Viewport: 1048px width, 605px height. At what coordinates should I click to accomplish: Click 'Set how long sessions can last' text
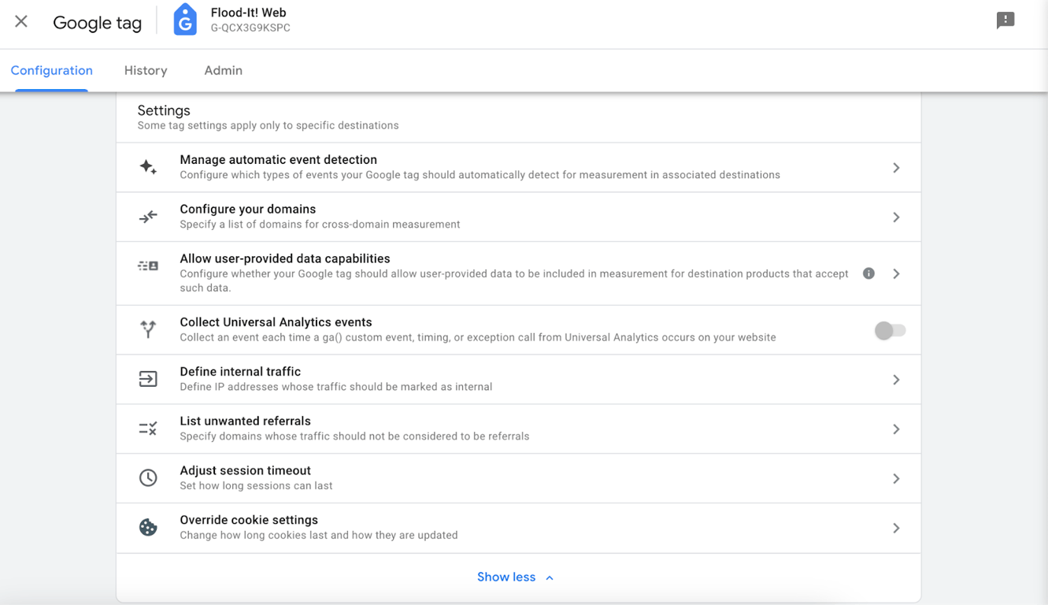point(256,486)
